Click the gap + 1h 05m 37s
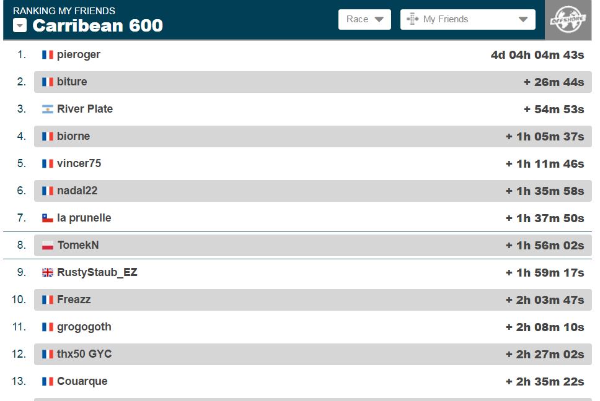Viewport: 600px width, 401px height. pyautogui.click(x=545, y=136)
